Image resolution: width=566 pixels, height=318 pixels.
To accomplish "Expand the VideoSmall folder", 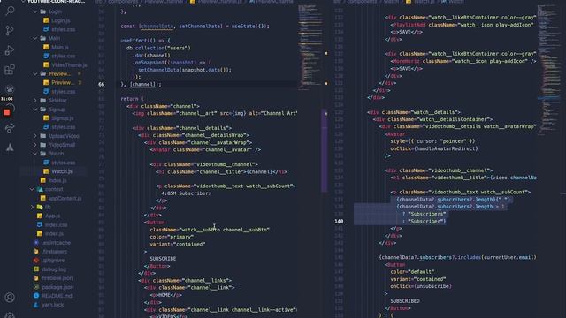I will click(35, 145).
